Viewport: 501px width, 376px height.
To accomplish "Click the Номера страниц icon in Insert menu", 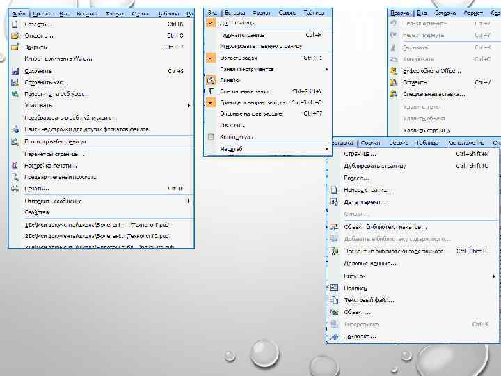I will (334, 190).
